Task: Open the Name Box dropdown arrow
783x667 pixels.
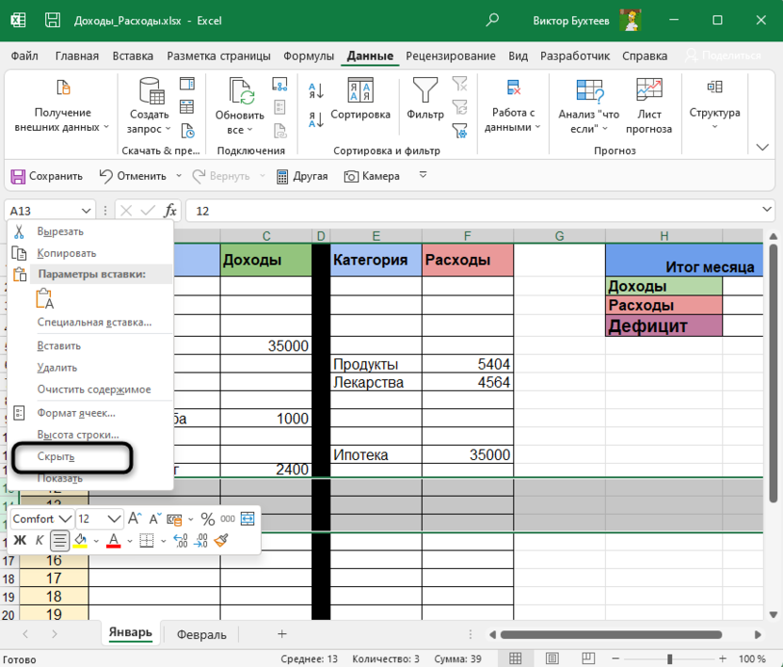Action: pos(88,212)
